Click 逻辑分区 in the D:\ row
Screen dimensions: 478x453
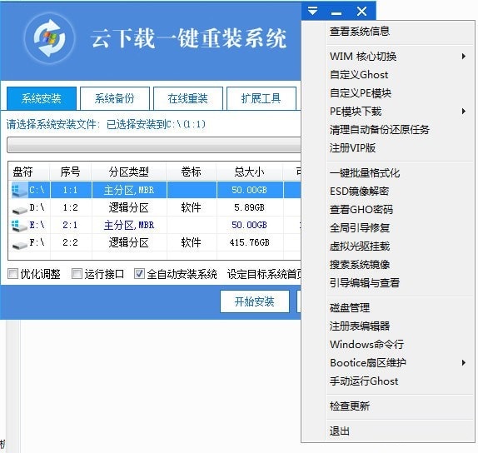(x=129, y=207)
